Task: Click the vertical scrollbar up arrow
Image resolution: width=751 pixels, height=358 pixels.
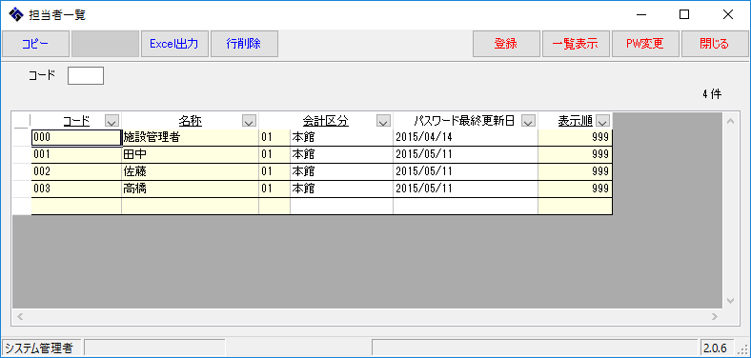Action: click(x=730, y=121)
